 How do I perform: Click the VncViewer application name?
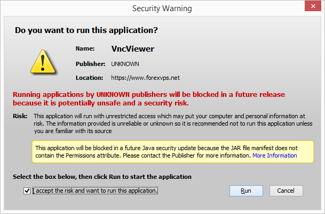coord(132,49)
